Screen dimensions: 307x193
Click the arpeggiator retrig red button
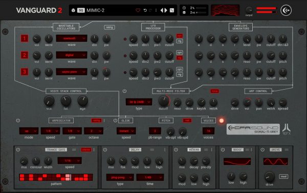[x=96, y=121]
